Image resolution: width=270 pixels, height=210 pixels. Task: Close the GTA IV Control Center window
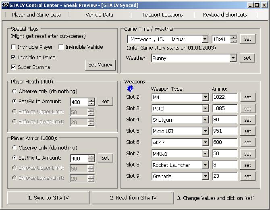[x=264, y=5]
